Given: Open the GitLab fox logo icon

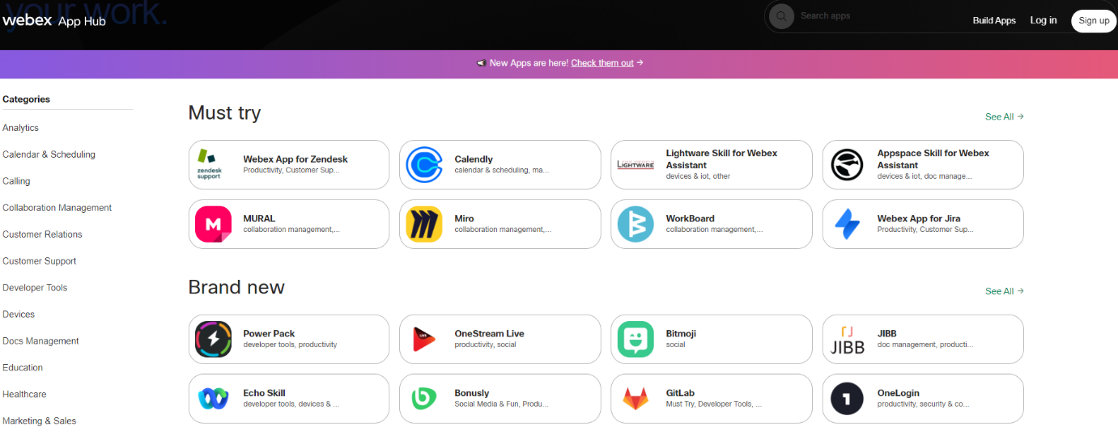Looking at the screenshot, I should pos(636,398).
